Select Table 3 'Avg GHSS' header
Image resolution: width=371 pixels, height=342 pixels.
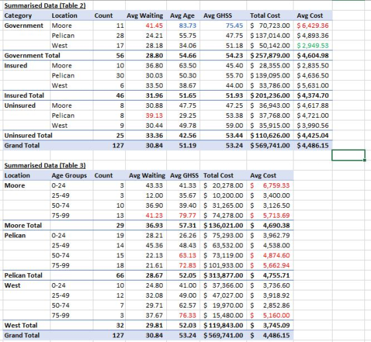[184, 175]
